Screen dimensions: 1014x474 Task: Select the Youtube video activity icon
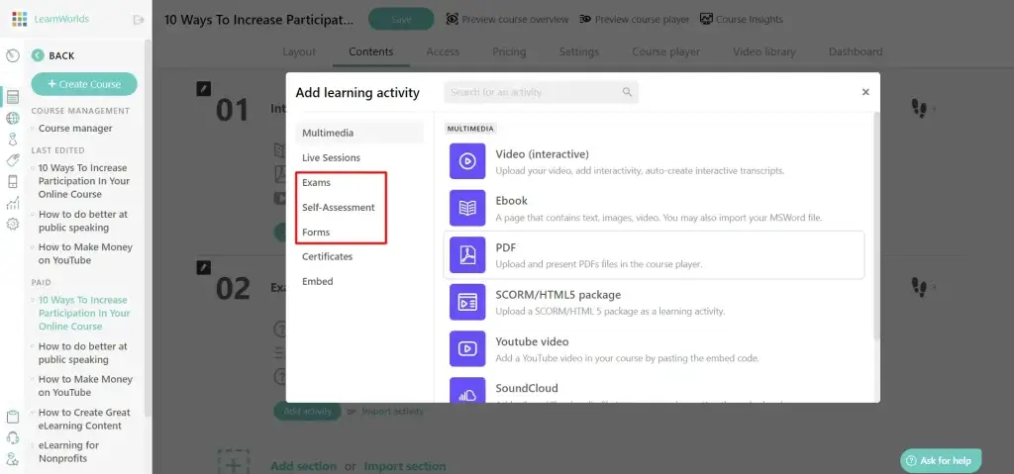click(x=467, y=348)
